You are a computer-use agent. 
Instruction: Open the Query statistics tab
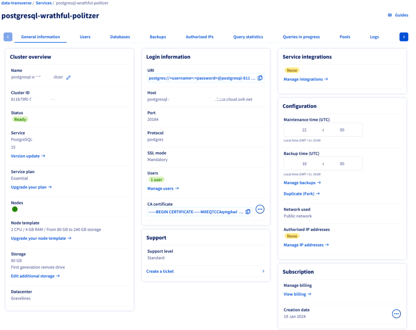click(x=248, y=37)
